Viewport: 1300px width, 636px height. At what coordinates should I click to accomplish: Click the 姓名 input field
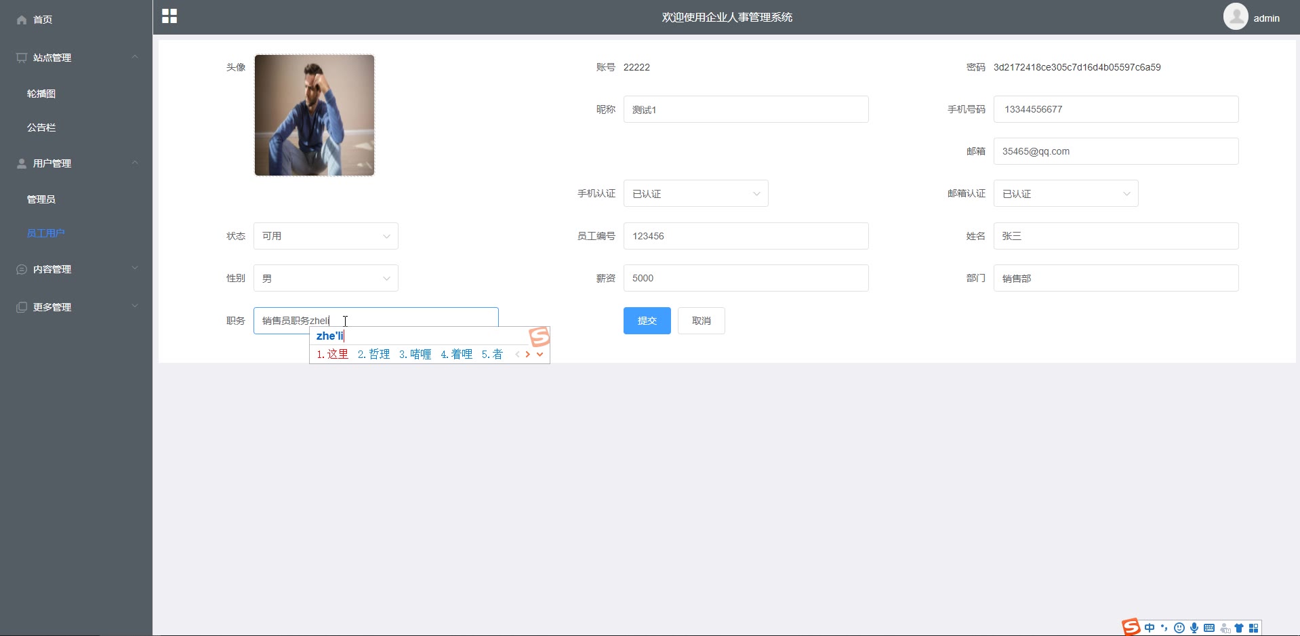click(x=1116, y=236)
